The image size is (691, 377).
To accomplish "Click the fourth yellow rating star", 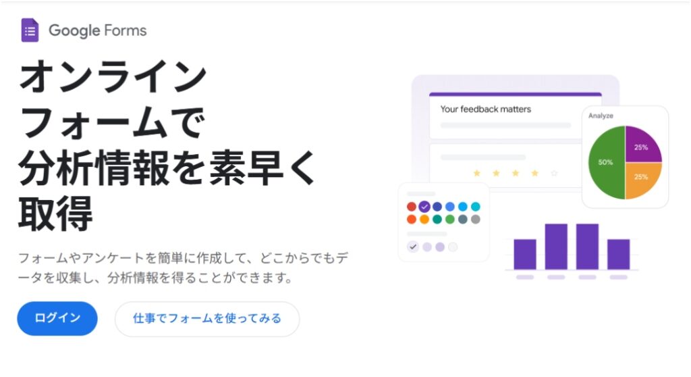I will point(534,174).
